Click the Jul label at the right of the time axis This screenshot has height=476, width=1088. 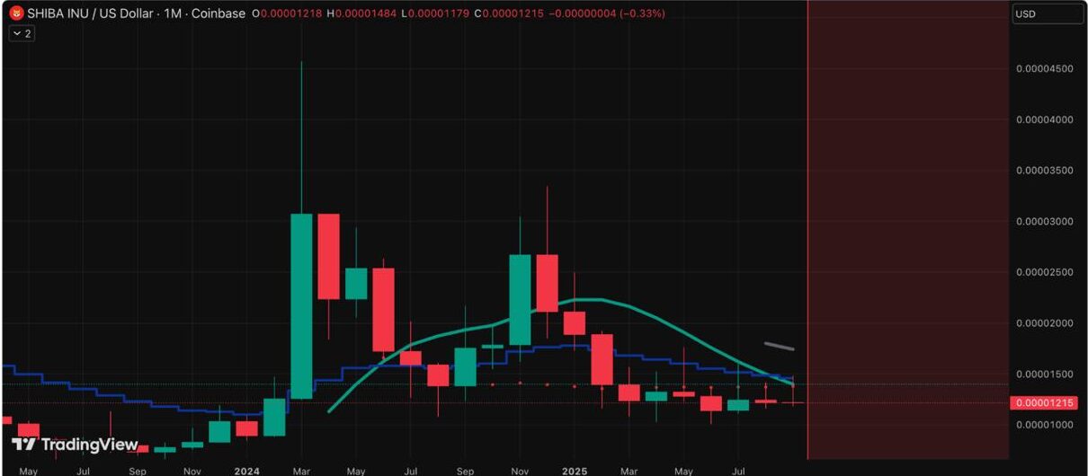click(739, 471)
